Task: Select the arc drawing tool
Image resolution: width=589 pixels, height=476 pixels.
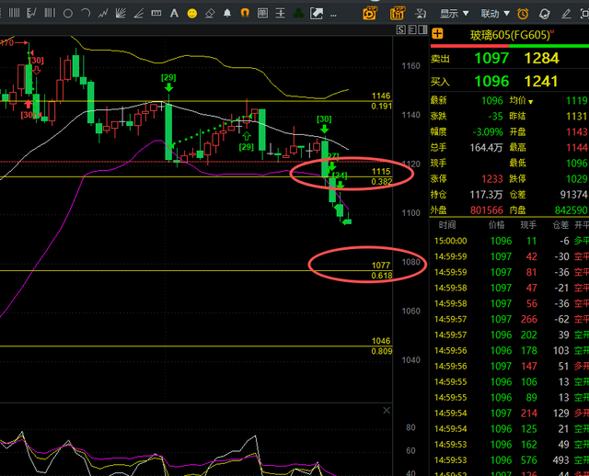Action: (x=85, y=13)
